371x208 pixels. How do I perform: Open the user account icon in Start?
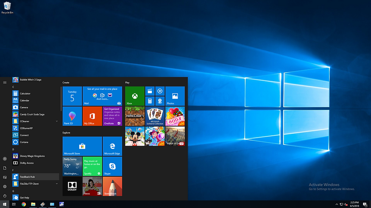pyautogui.click(x=5, y=159)
